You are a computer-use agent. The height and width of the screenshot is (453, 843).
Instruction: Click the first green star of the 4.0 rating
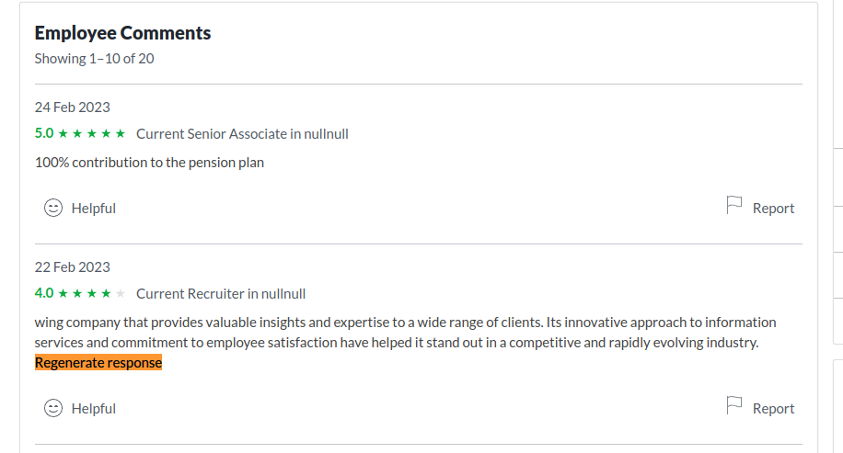(x=63, y=294)
